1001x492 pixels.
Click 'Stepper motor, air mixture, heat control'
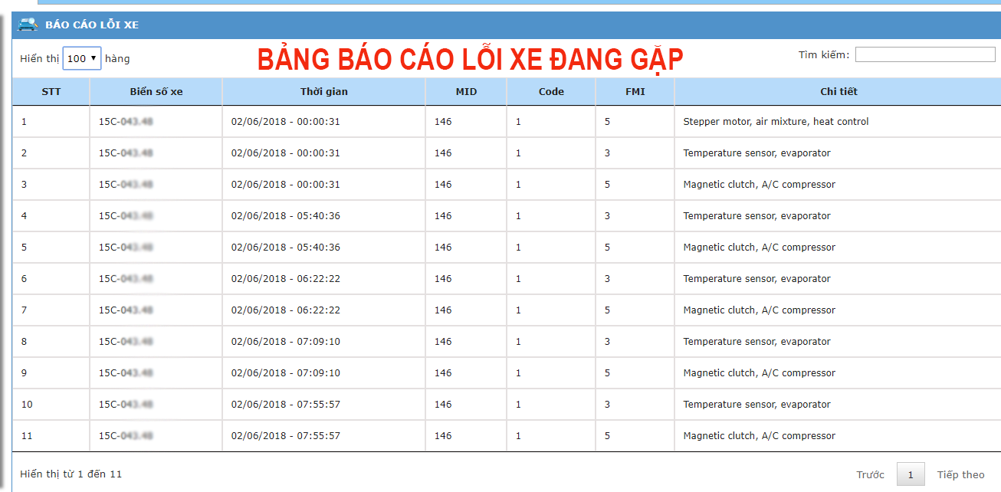[x=776, y=122]
